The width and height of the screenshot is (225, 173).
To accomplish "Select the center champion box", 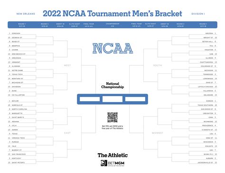I will pos(112,99).
